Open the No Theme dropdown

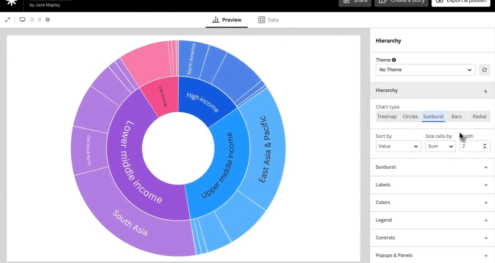coord(425,70)
